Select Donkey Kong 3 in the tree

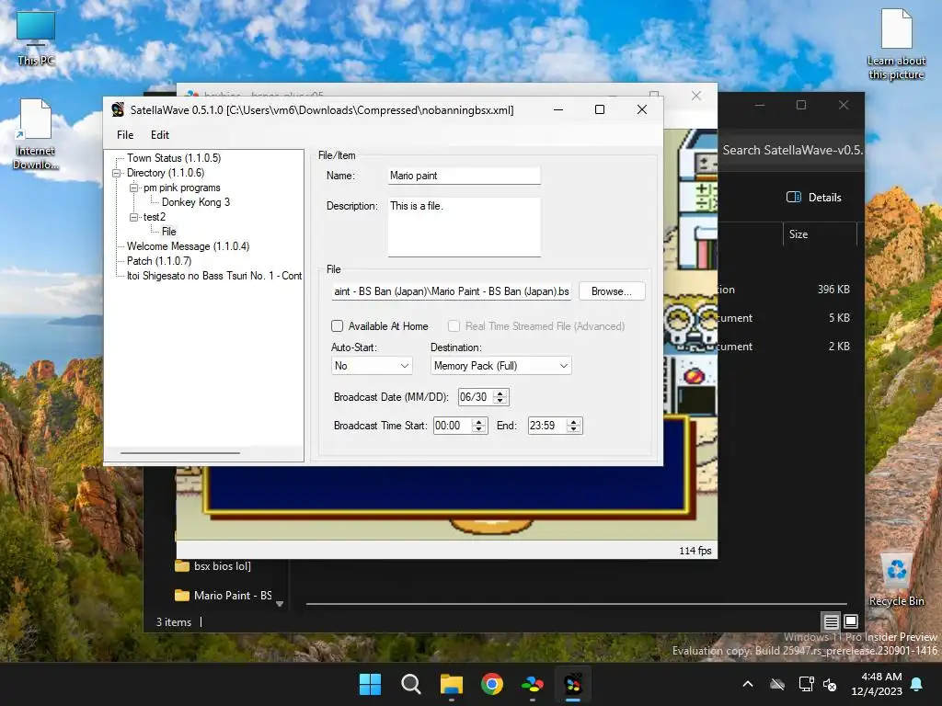tap(196, 202)
